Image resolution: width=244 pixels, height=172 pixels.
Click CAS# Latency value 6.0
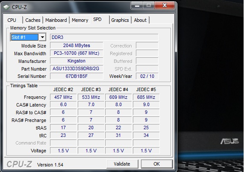pos(63,104)
